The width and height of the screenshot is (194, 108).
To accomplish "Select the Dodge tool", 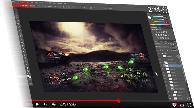I will click(24, 52).
